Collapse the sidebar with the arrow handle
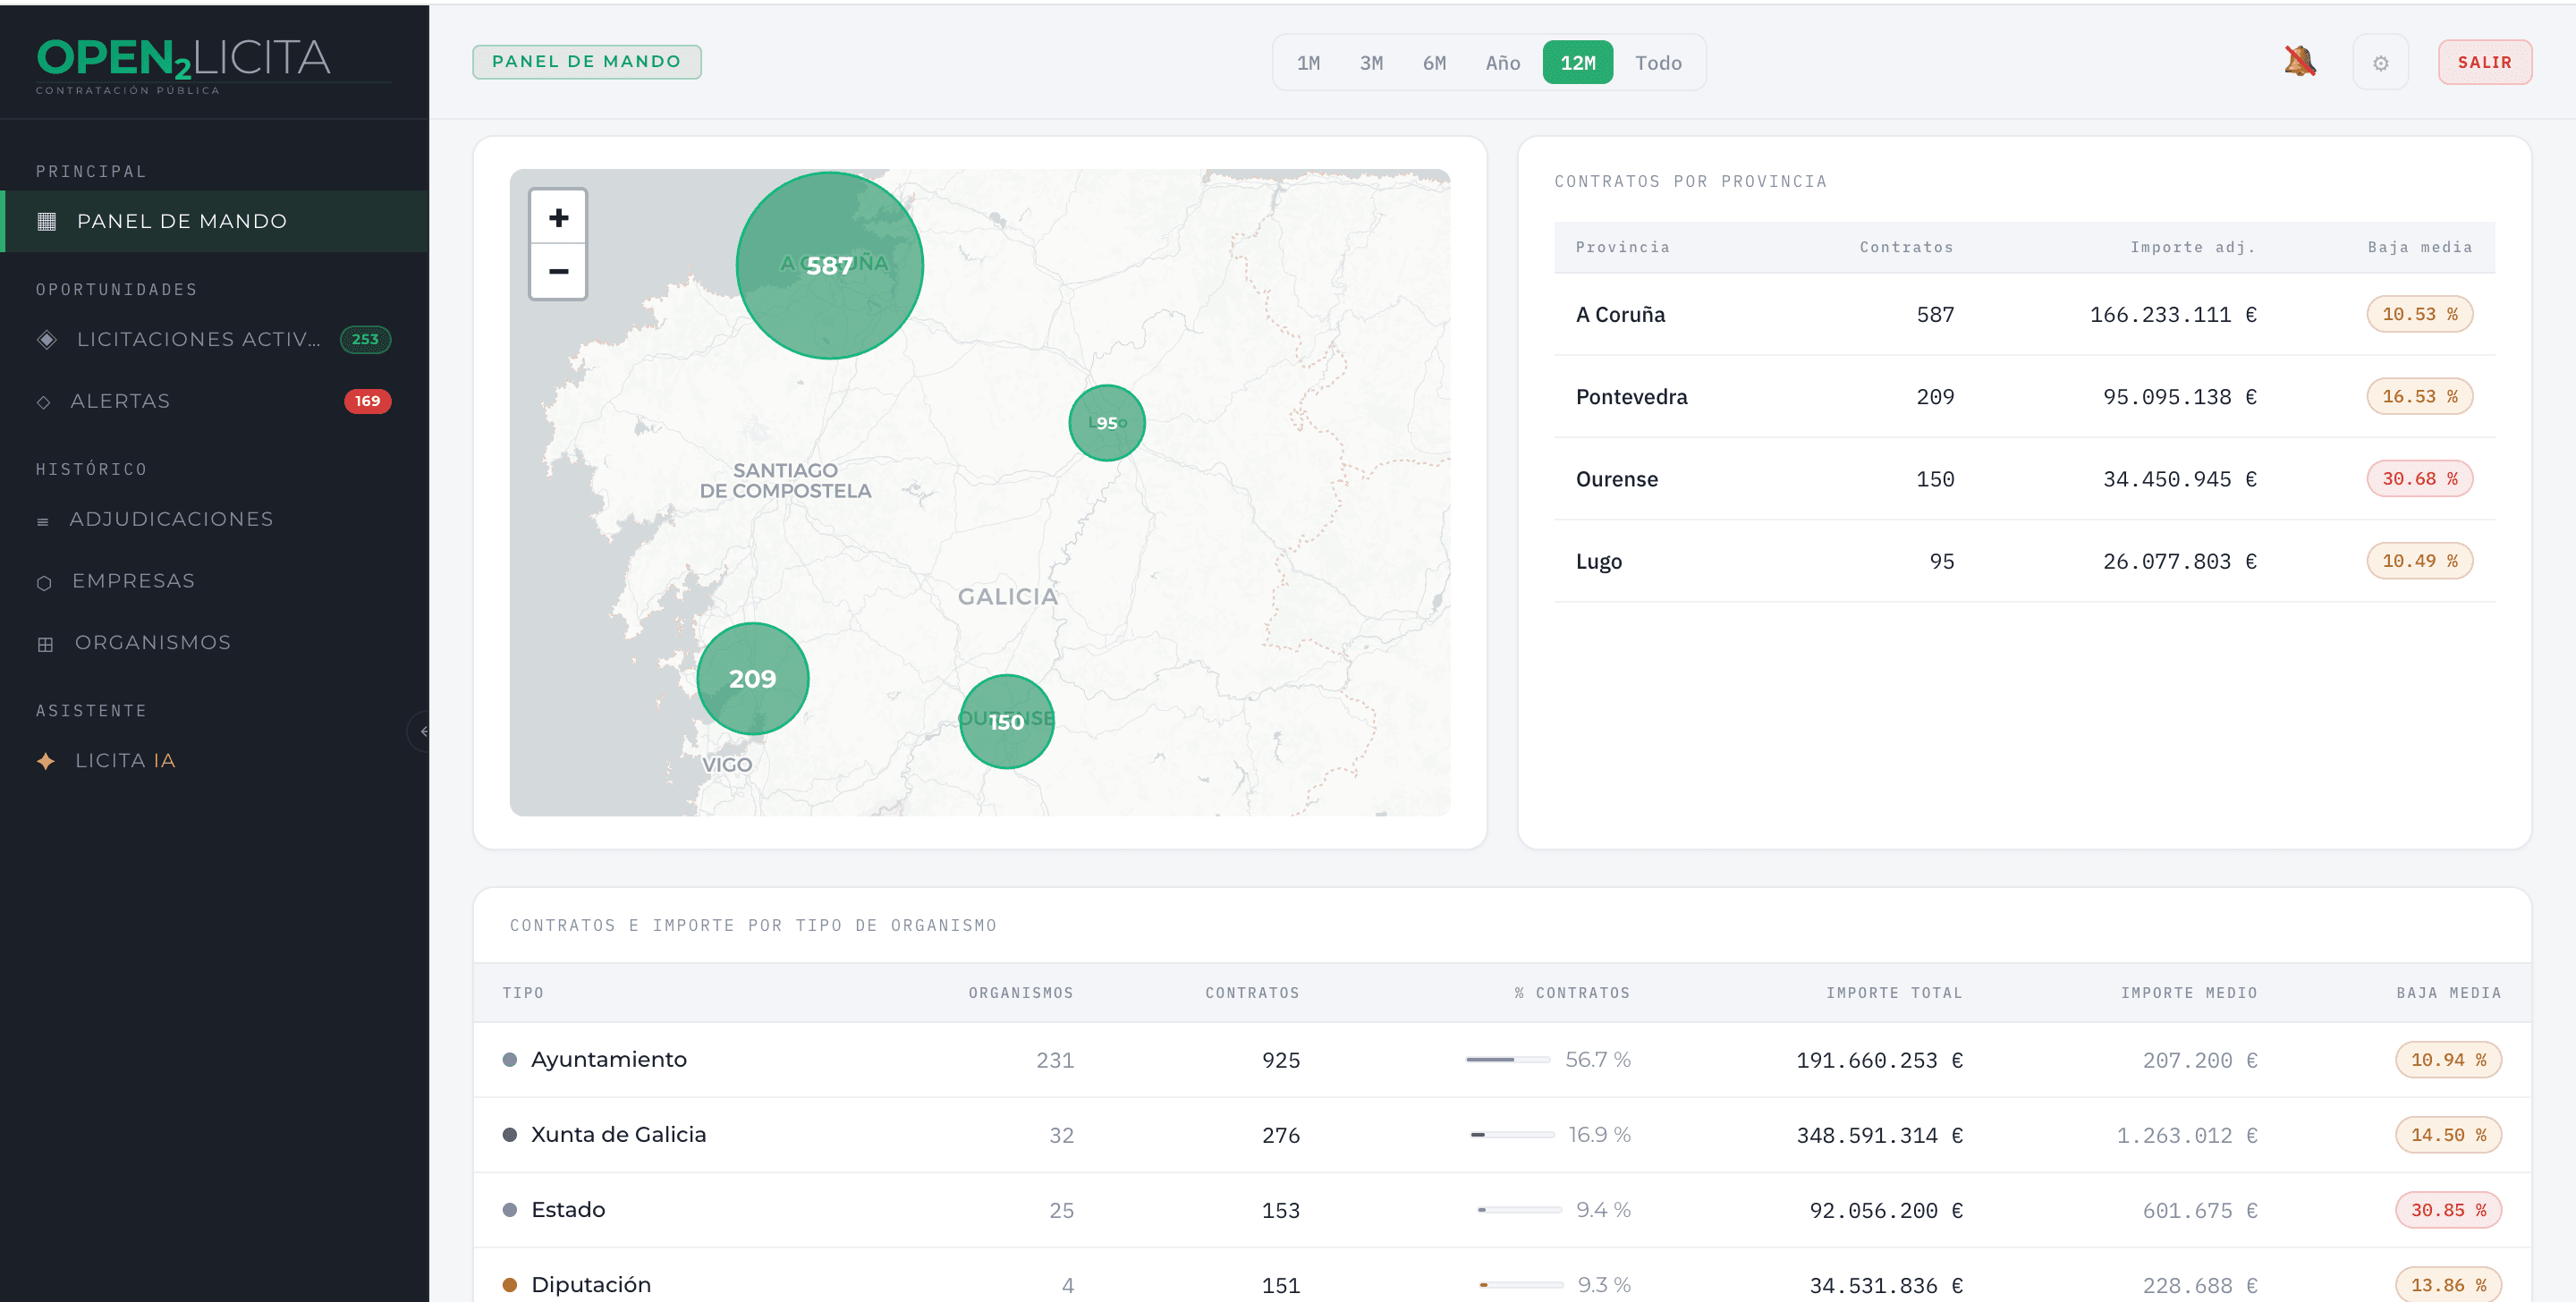The height and width of the screenshot is (1302, 2576). click(x=420, y=732)
